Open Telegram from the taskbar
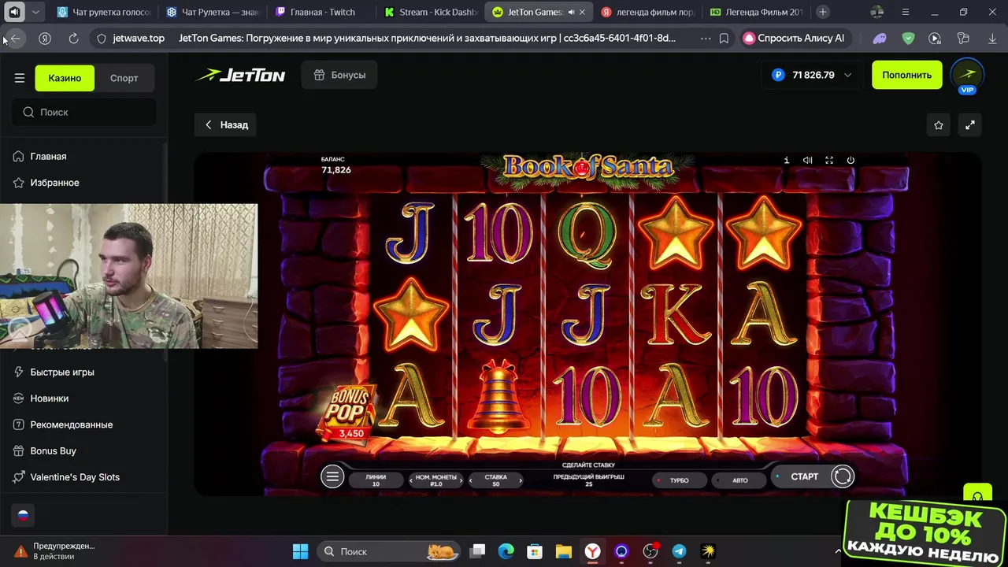Screen dimensions: 1008x567 [679, 551]
